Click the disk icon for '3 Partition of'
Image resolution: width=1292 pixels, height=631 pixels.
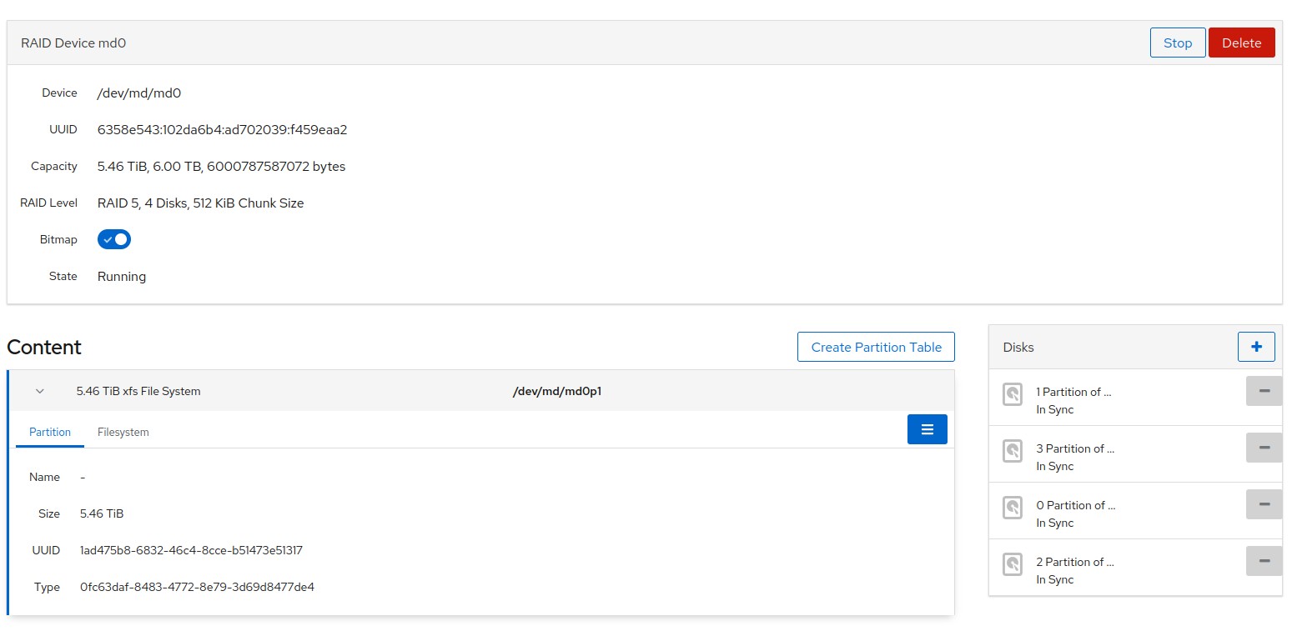point(1013,450)
